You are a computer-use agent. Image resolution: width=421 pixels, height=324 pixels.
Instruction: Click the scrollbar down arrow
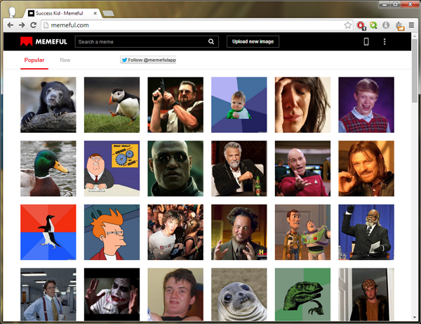(415, 318)
